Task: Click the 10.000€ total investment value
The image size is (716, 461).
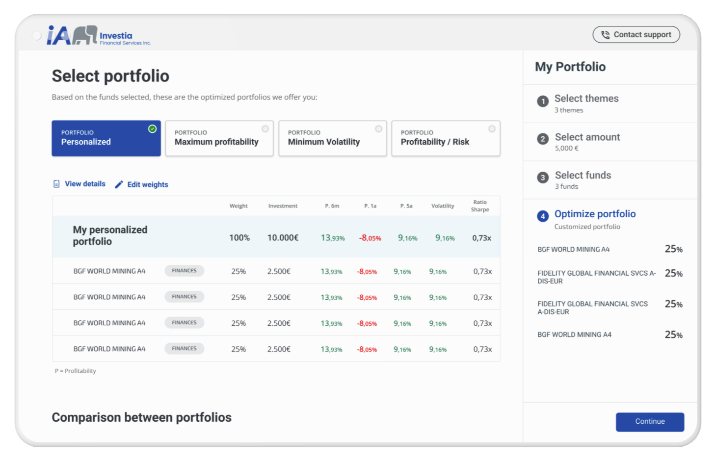Action: [283, 238]
